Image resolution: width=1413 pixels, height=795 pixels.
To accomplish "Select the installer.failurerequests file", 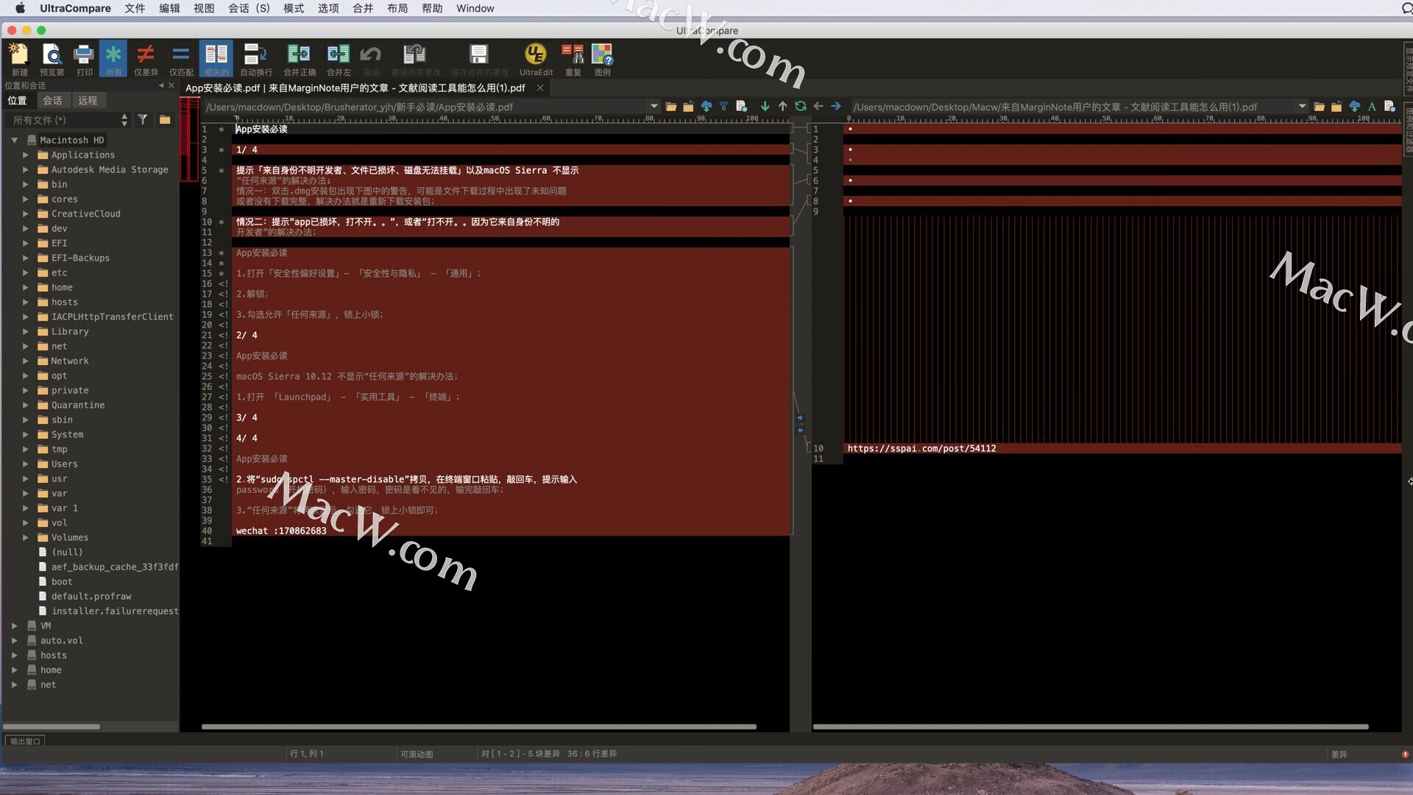I will tap(114, 611).
